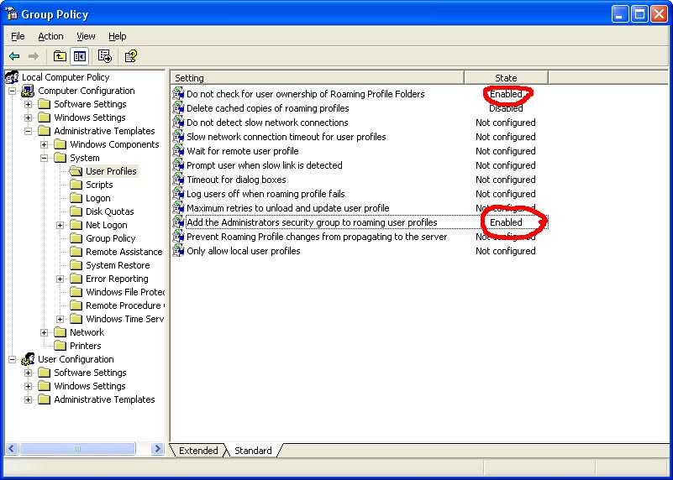
Task: Select 'Prompt user when slow link is detected'
Action: point(265,165)
